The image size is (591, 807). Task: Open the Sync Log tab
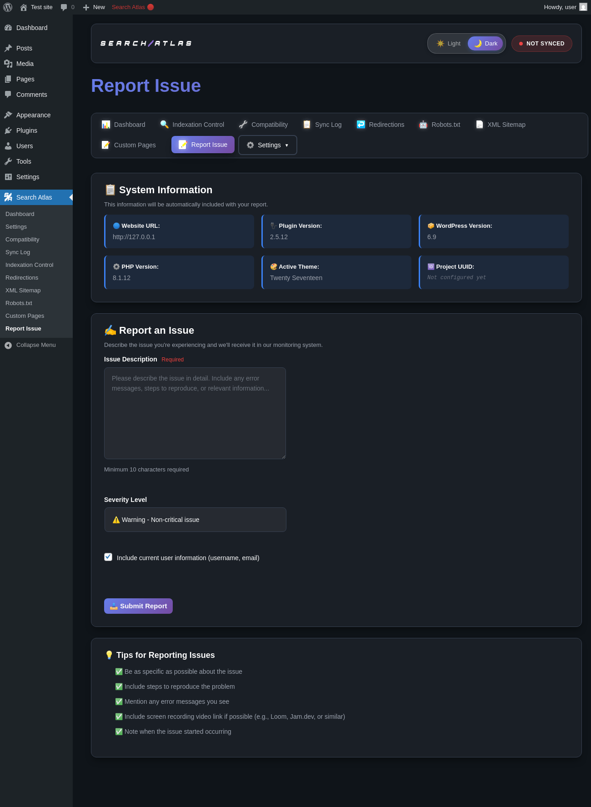(322, 125)
